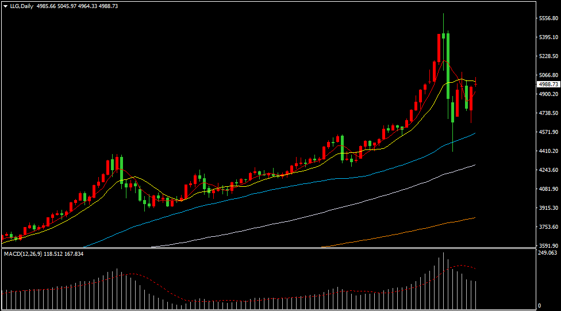Click the 5556.80 price scale label
This screenshot has height=311, width=561.
(x=548, y=18)
